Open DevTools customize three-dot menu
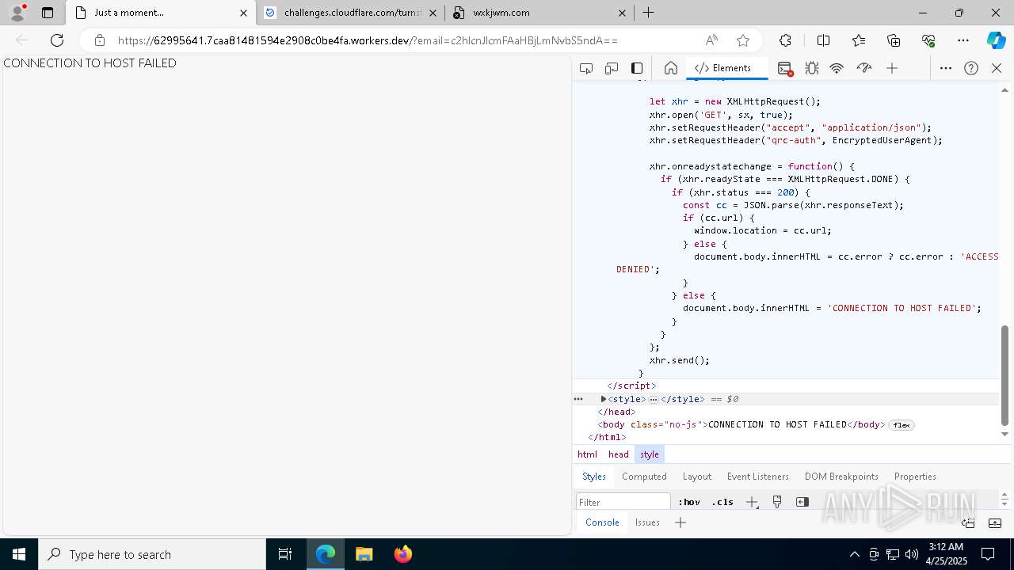Screen dimensions: 1014x570 click(946, 68)
